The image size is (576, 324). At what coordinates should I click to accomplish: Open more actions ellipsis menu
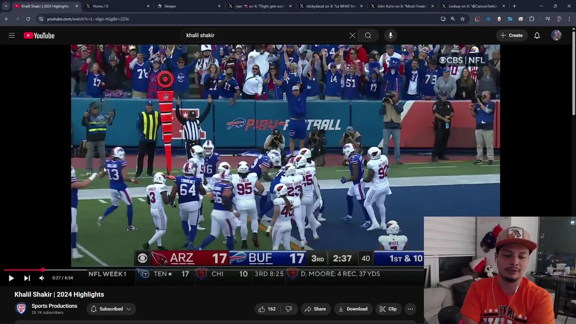pyautogui.click(x=410, y=309)
